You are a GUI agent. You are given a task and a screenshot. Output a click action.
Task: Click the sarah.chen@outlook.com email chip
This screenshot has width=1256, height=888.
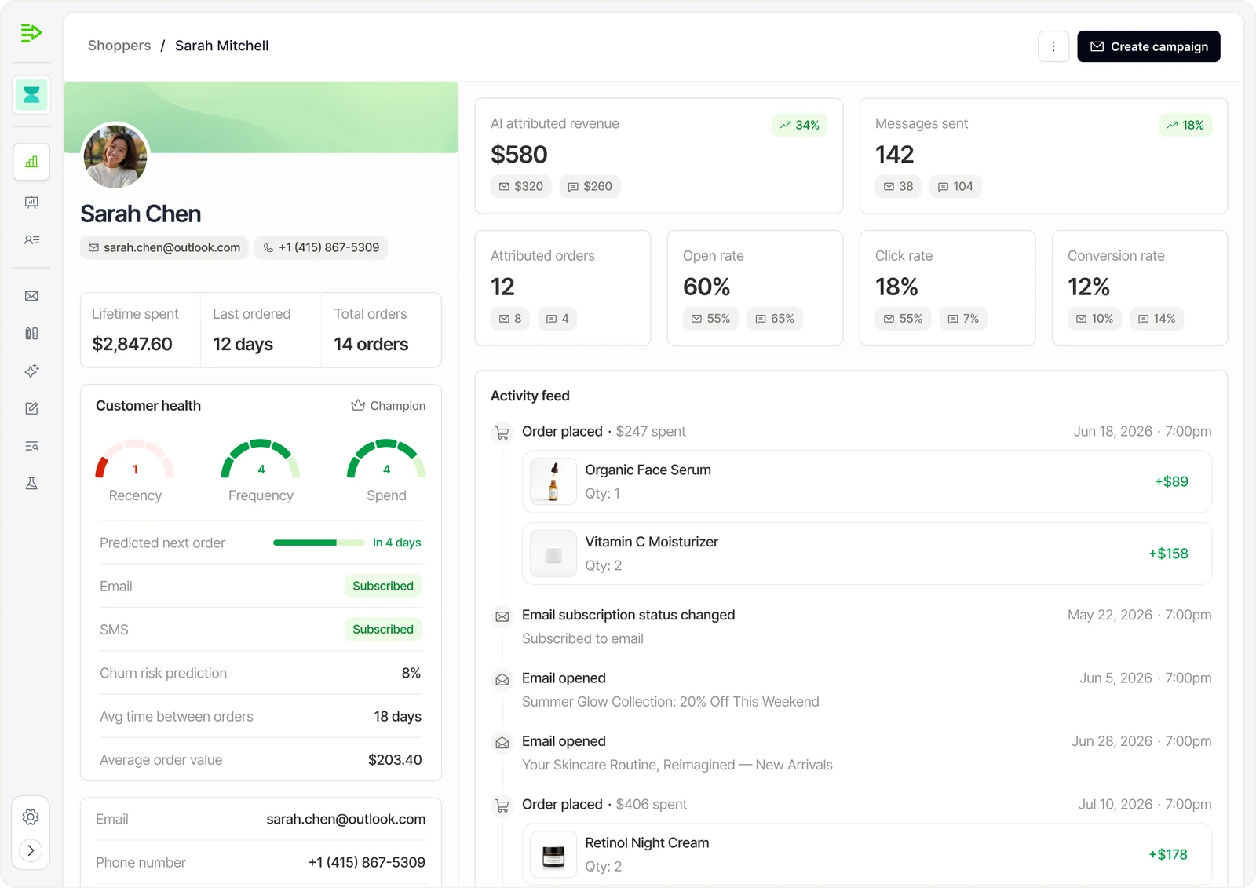(x=164, y=247)
